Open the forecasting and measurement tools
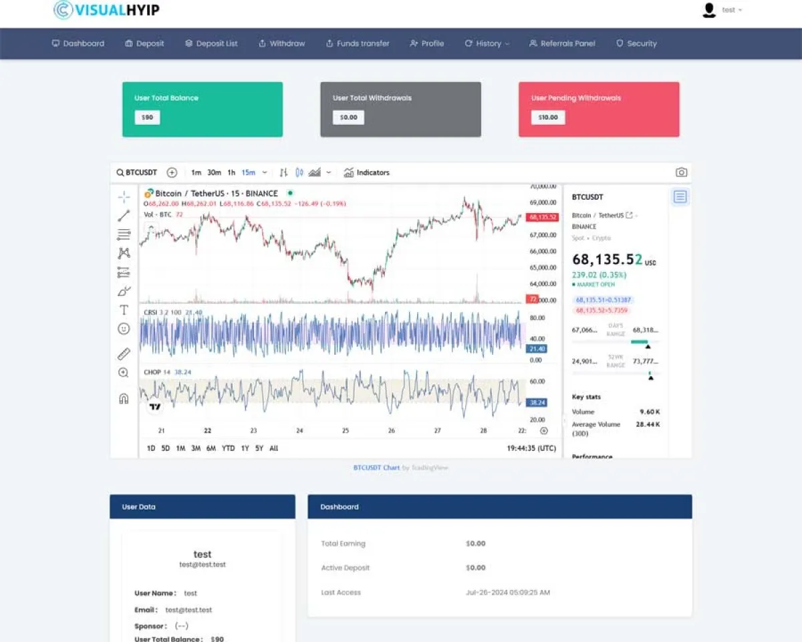Viewport: 802px width, 642px height. [124, 273]
